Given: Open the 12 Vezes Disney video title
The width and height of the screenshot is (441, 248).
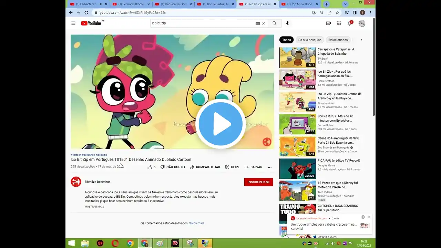Looking at the screenshot, I should 338,185.
